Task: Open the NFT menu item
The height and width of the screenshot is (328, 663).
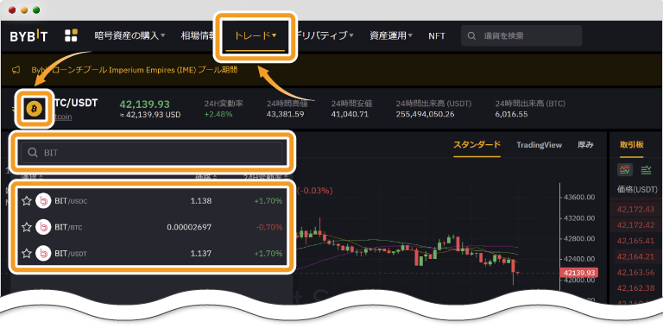Action: click(x=436, y=36)
